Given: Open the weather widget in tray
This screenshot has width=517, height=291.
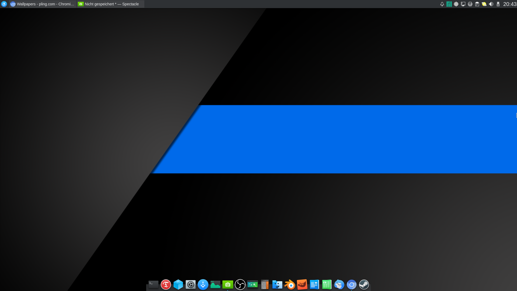Looking at the screenshot, I should click(x=484, y=4).
